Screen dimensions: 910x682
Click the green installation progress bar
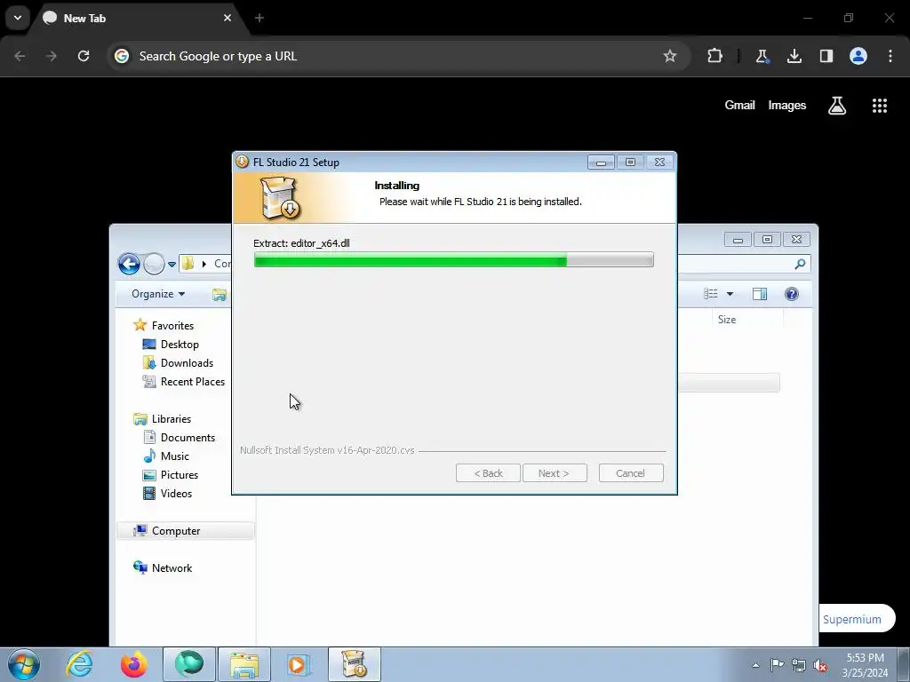tap(454, 260)
